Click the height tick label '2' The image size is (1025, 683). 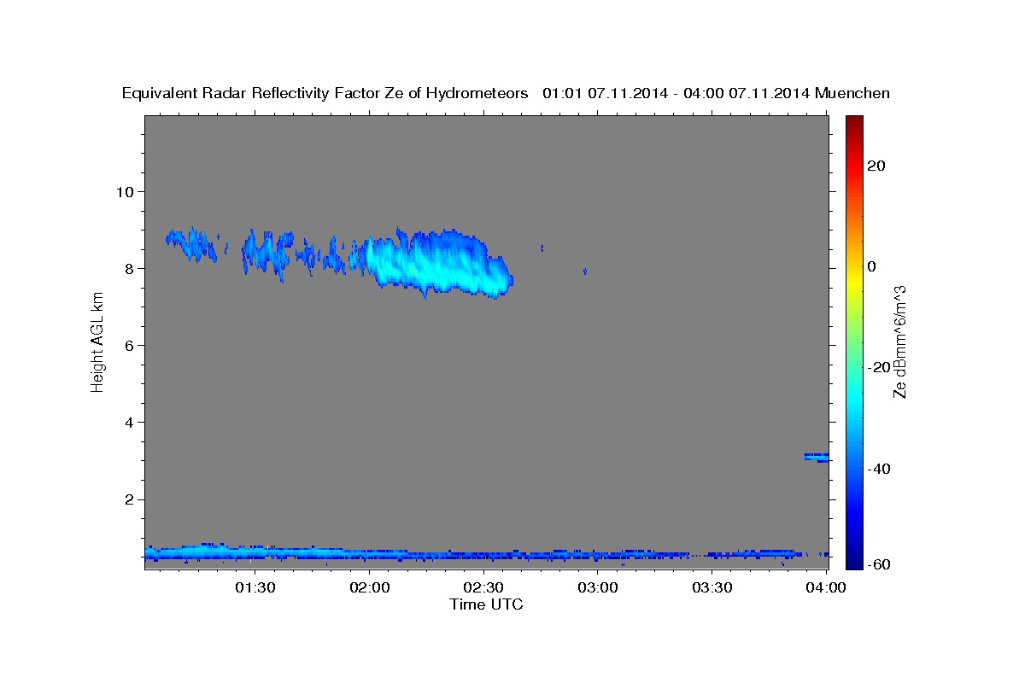tap(130, 499)
